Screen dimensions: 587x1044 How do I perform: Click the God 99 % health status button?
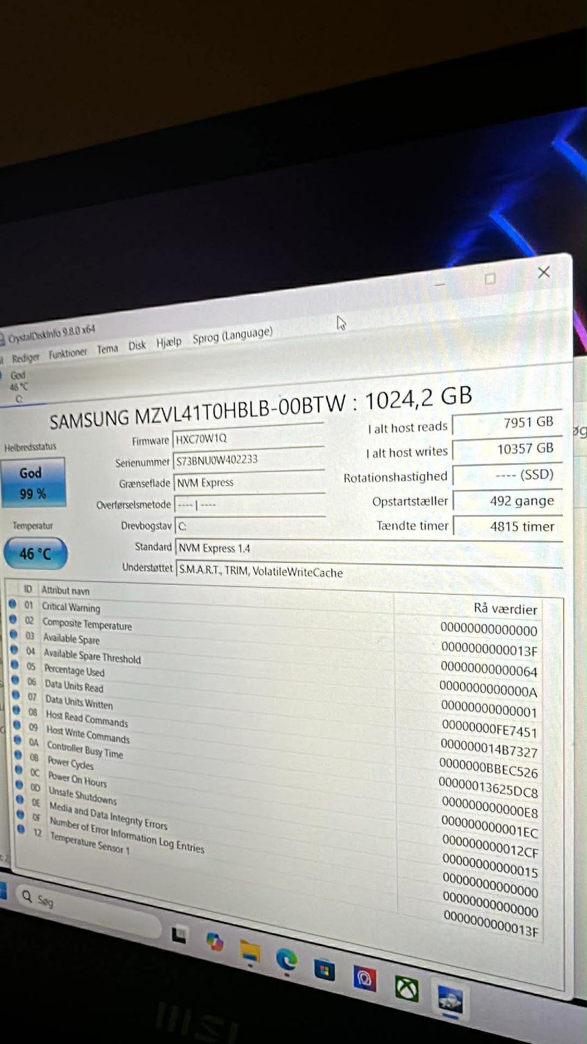pyautogui.click(x=34, y=483)
